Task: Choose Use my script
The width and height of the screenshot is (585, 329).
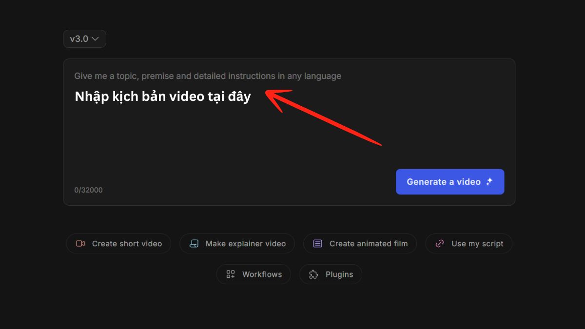Action: click(469, 244)
